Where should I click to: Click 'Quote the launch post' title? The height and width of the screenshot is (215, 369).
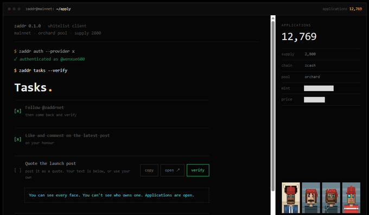pyautogui.click(x=50, y=163)
